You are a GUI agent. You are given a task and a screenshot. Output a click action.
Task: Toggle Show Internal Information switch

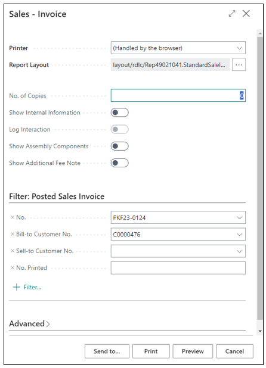point(120,113)
